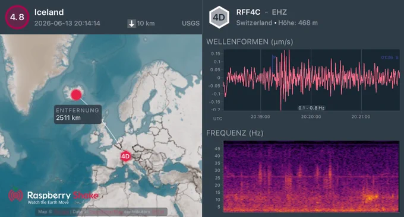Screen dimensions: 404x217
Task: Click the 0.15 amplitude axis label
Action: (x=216, y=53)
